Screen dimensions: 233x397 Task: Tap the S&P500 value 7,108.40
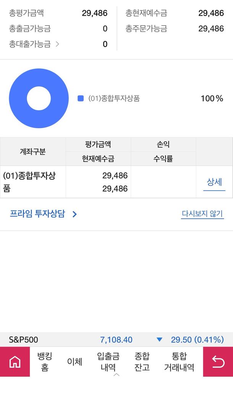[116, 340]
